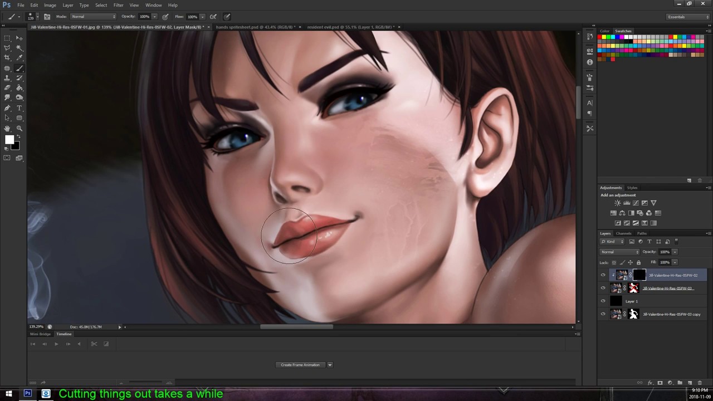The height and width of the screenshot is (401, 713).
Task: Open brush preset picker dropdown
Action: click(x=38, y=17)
